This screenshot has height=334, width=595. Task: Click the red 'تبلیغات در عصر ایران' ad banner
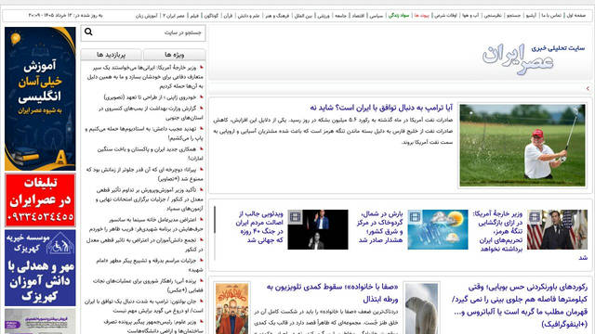coord(40,200)
